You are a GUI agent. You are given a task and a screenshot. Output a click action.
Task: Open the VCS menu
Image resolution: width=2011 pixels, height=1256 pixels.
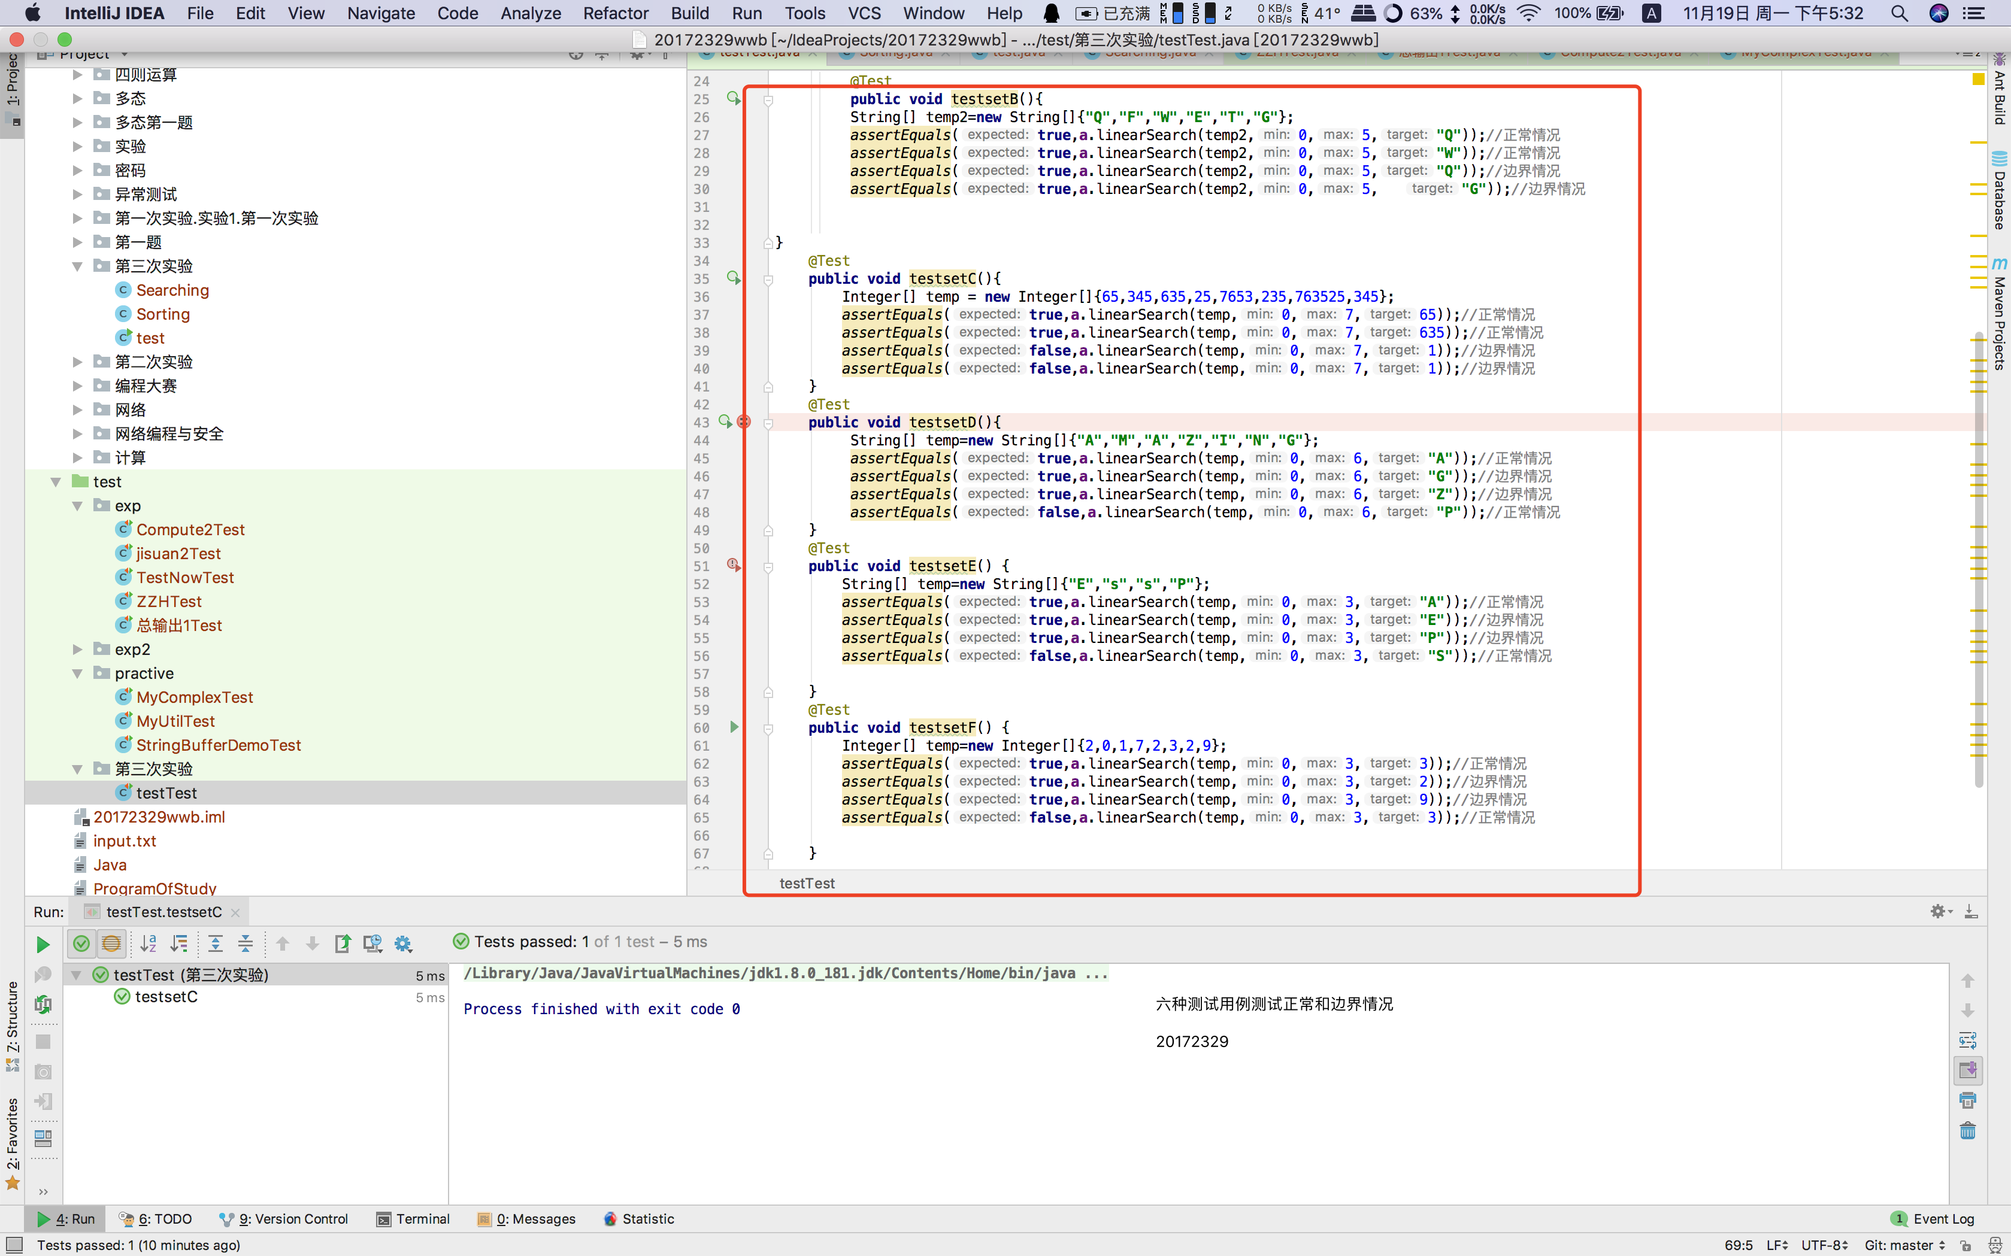click(864, 13)
